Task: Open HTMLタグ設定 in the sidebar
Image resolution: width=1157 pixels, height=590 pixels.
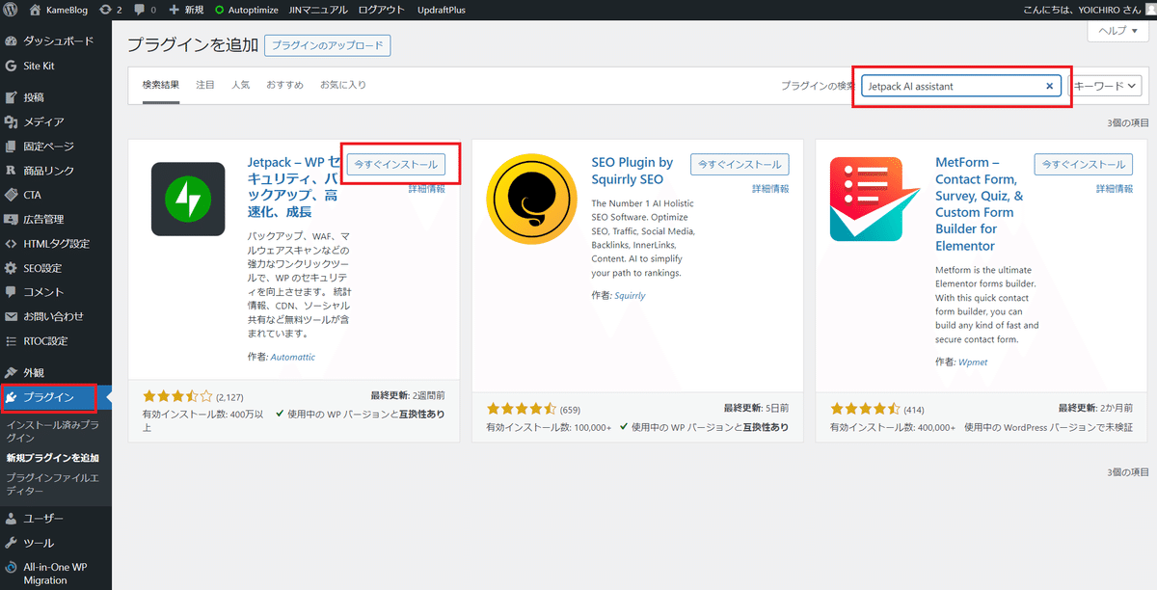Action: click(x=56, y=244)
